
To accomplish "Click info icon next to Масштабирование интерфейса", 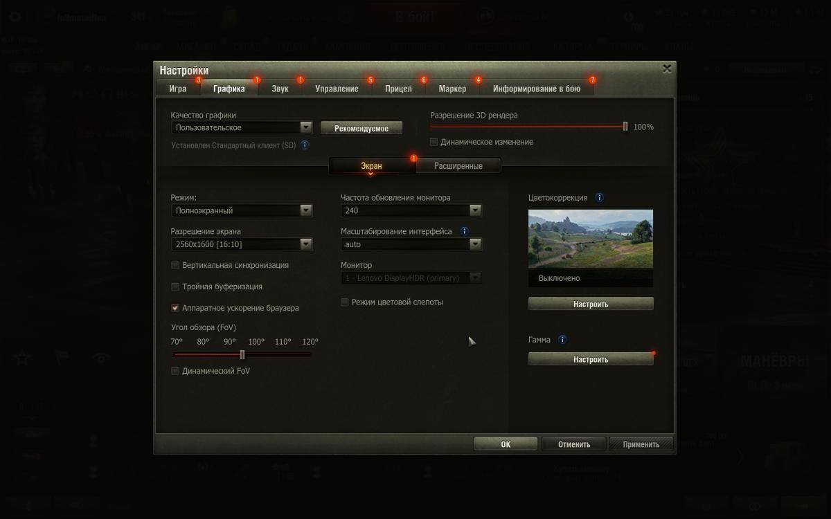I will coord(464,231).
